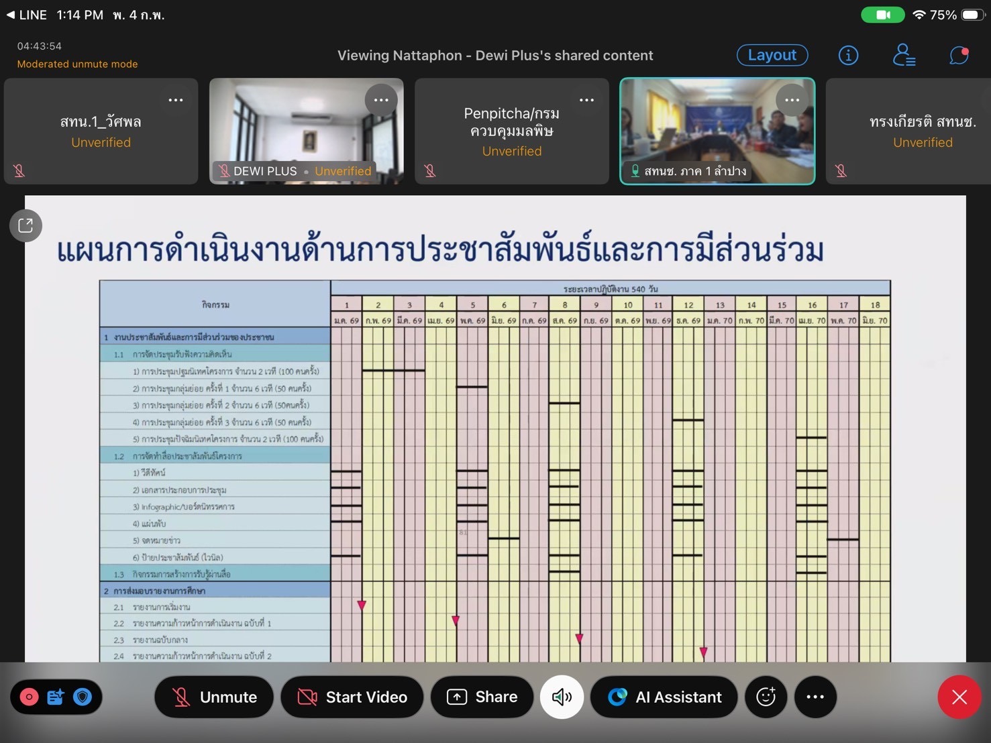The height and width of the screenshot is (743, 991).
Task: Open the participants list icon
Action: (903, 56)
